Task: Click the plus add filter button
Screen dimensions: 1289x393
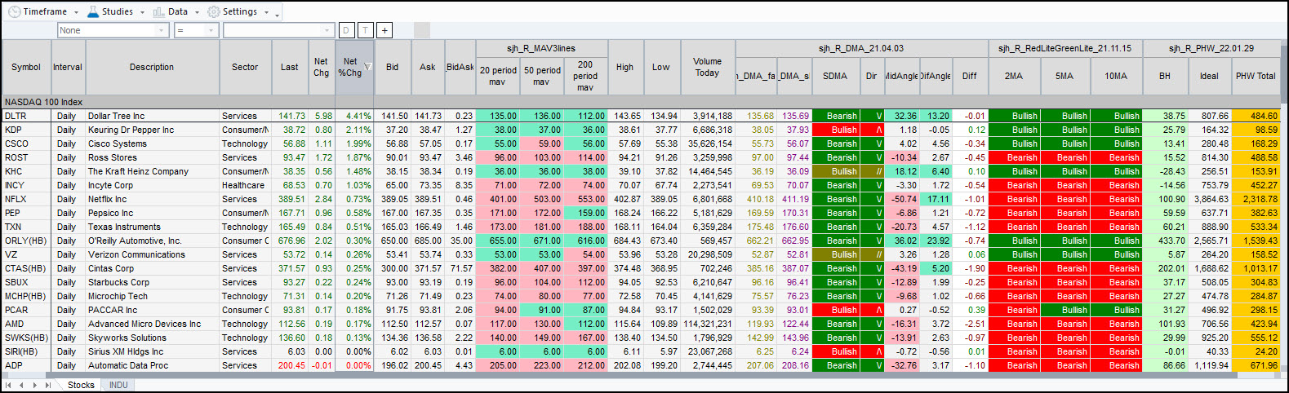Action: pos(384,30)
